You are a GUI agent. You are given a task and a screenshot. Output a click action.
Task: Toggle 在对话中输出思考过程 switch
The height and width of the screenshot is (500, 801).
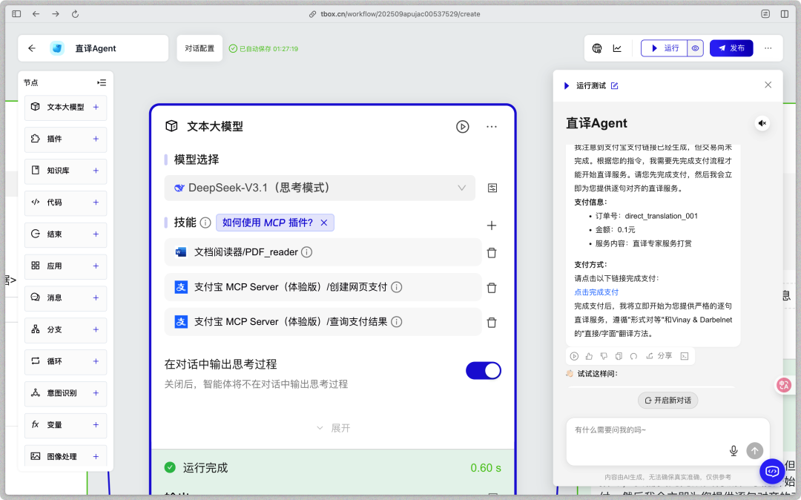[484, 371]
